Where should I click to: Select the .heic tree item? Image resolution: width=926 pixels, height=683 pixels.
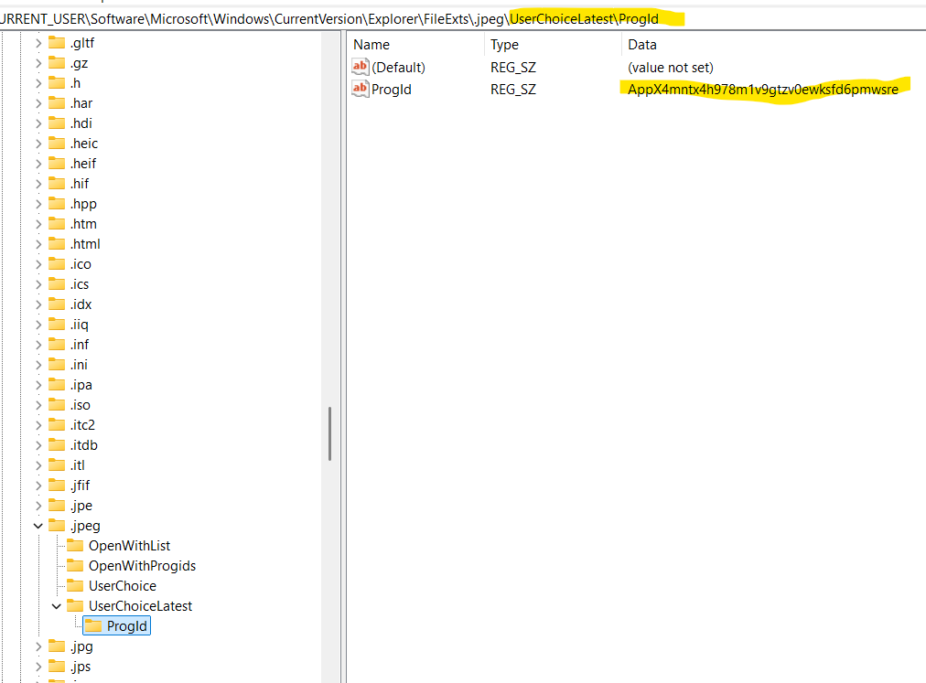point(84,144)
